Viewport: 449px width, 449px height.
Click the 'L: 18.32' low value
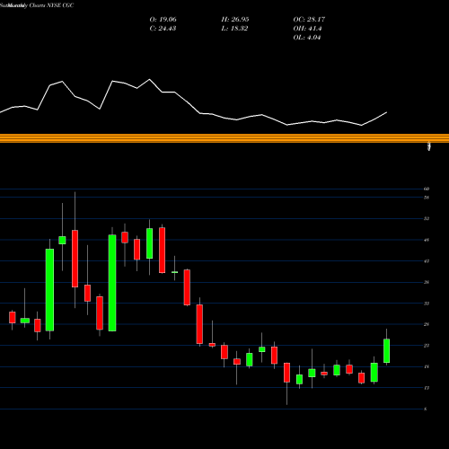coord(234,29)
